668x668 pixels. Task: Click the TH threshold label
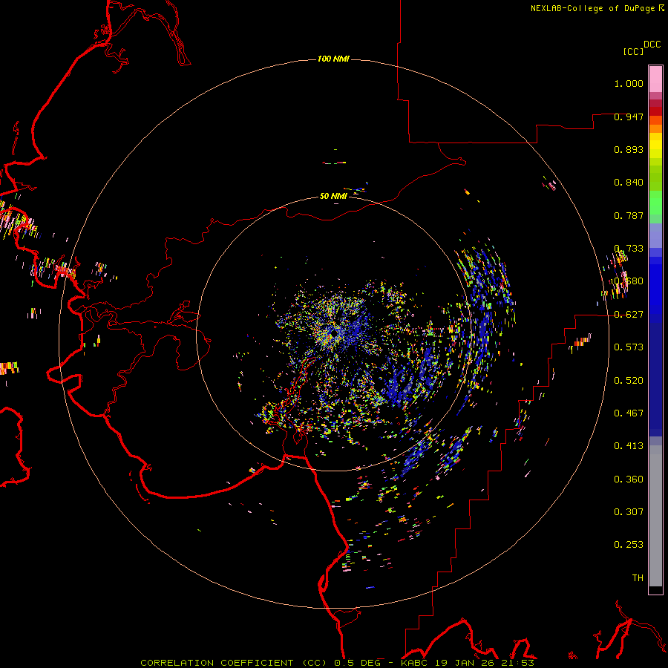[x=638, y=578]
